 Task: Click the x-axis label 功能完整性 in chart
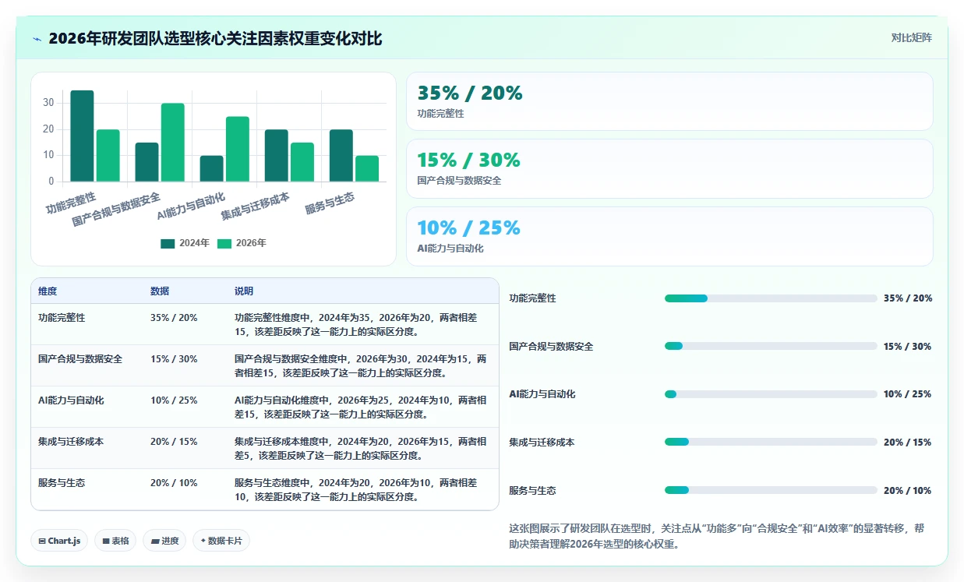click(x=71, y=204)
